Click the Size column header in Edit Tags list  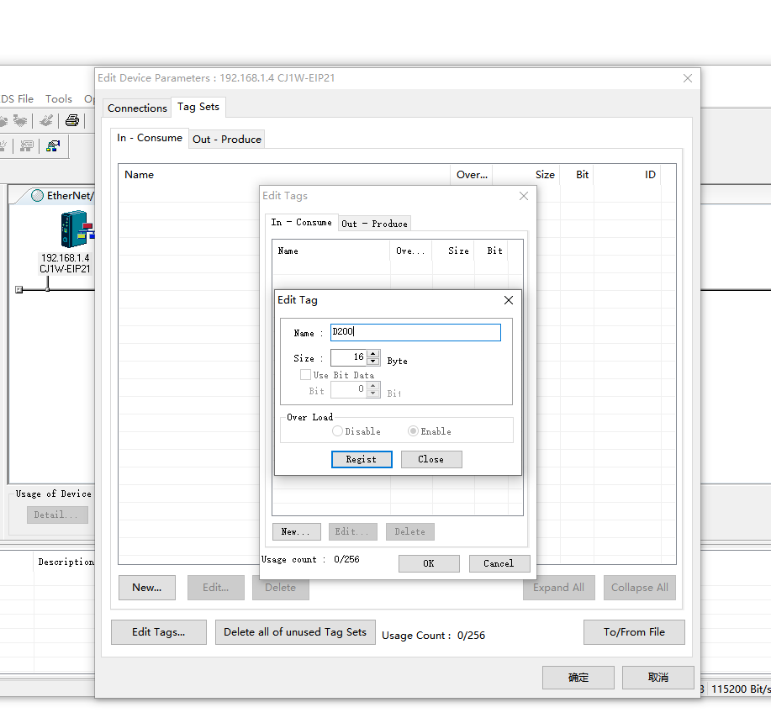tap(453, 251)
